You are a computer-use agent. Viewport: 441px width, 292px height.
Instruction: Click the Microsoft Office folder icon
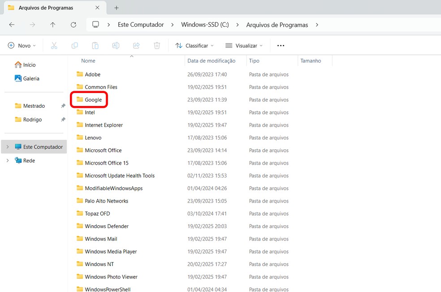click(80, 150)
